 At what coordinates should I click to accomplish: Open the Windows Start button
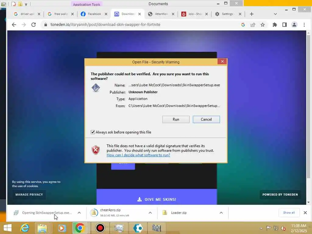(8, 228)
